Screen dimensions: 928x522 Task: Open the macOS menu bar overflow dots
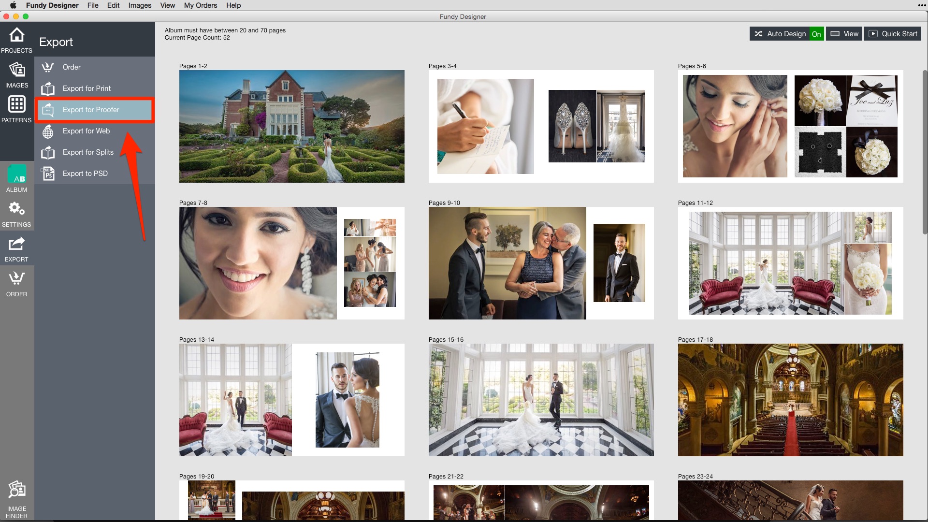click(x=922, y=5)
